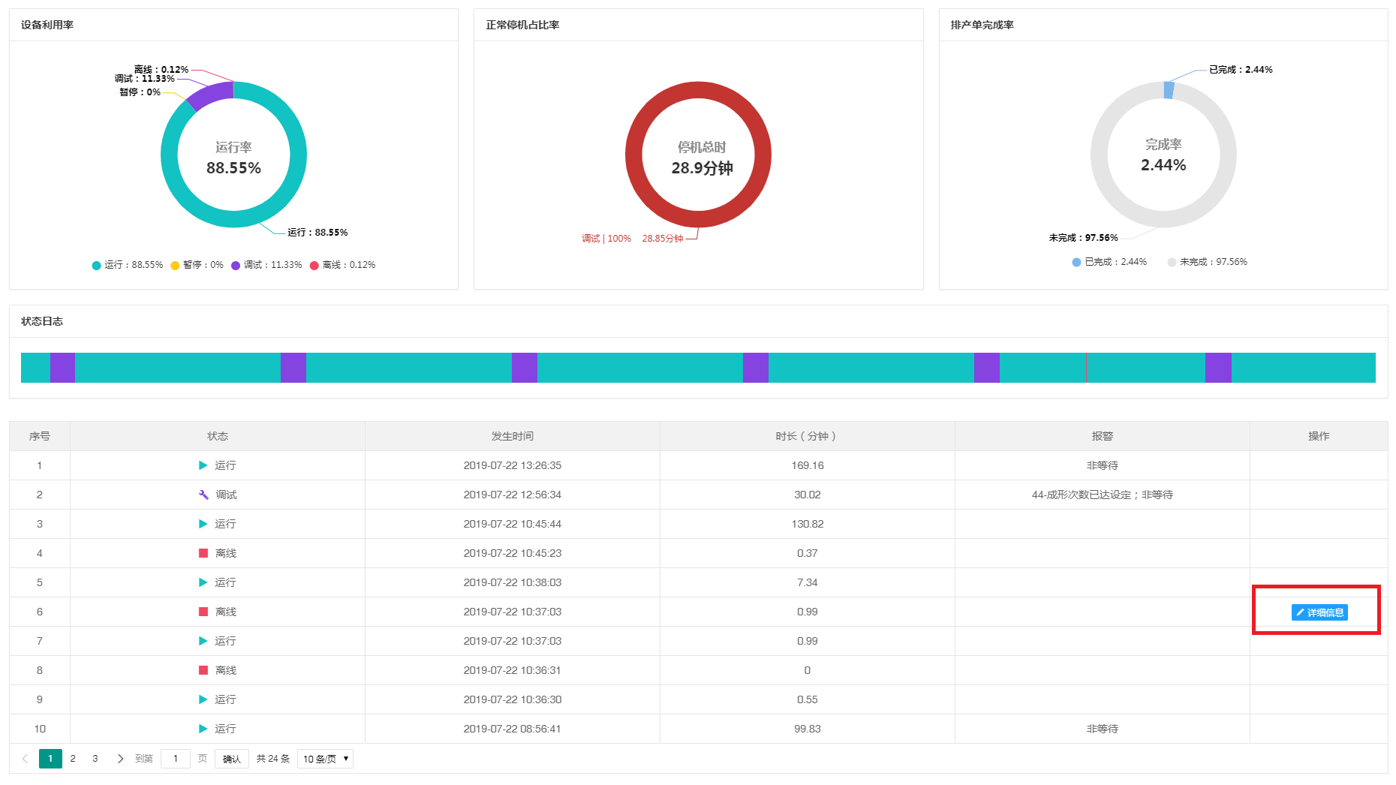This screenshot has height=785, width=1396.
Task: Click the red offline icon in row 4
Action: (x=203, y=553)
